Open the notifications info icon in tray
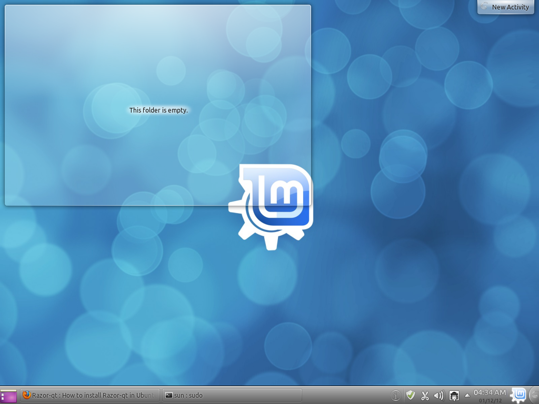 (x=396, y=396)
